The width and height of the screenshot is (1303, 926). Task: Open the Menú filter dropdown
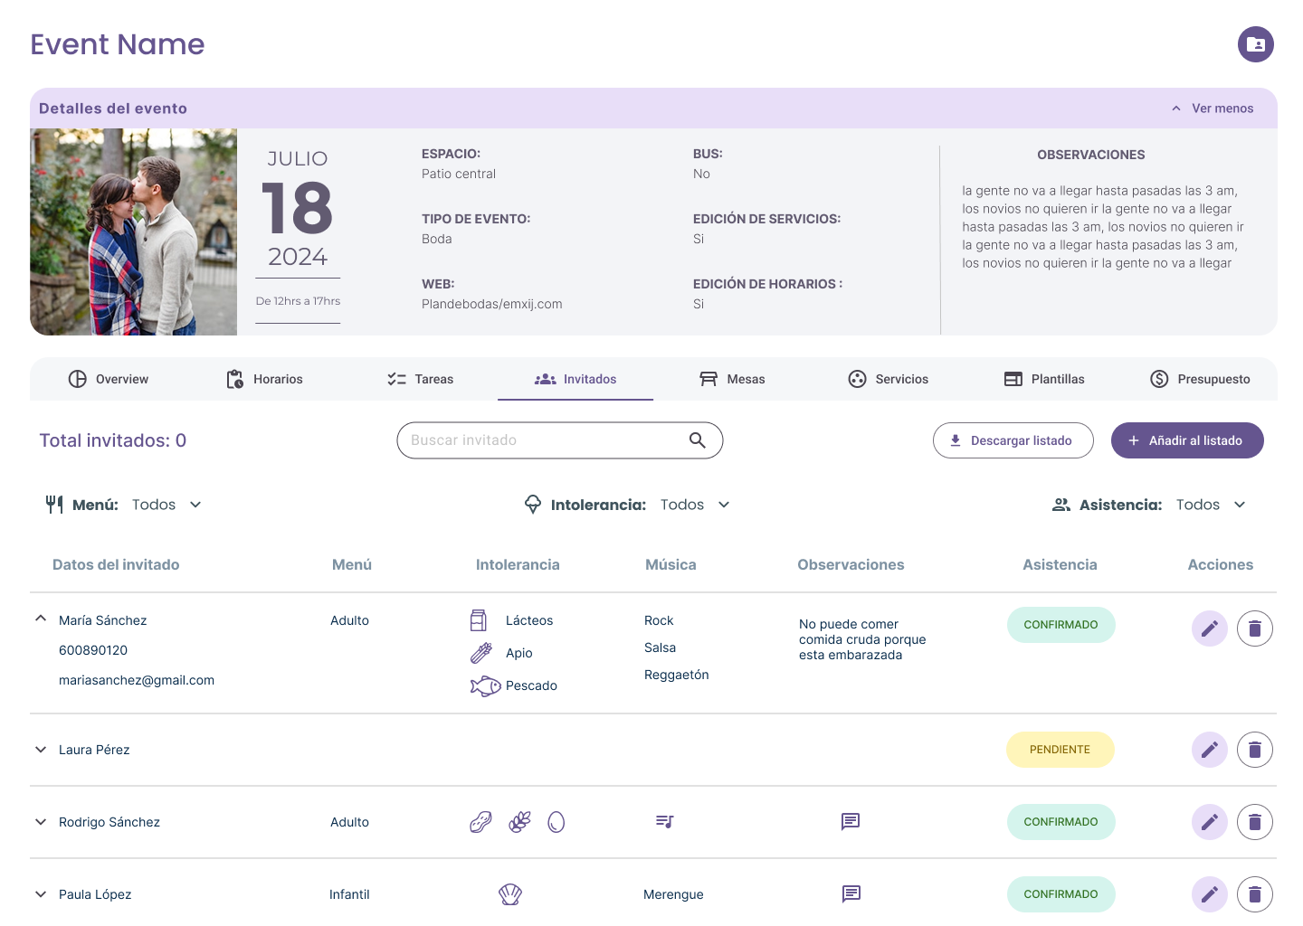click(x=166, y=505)
